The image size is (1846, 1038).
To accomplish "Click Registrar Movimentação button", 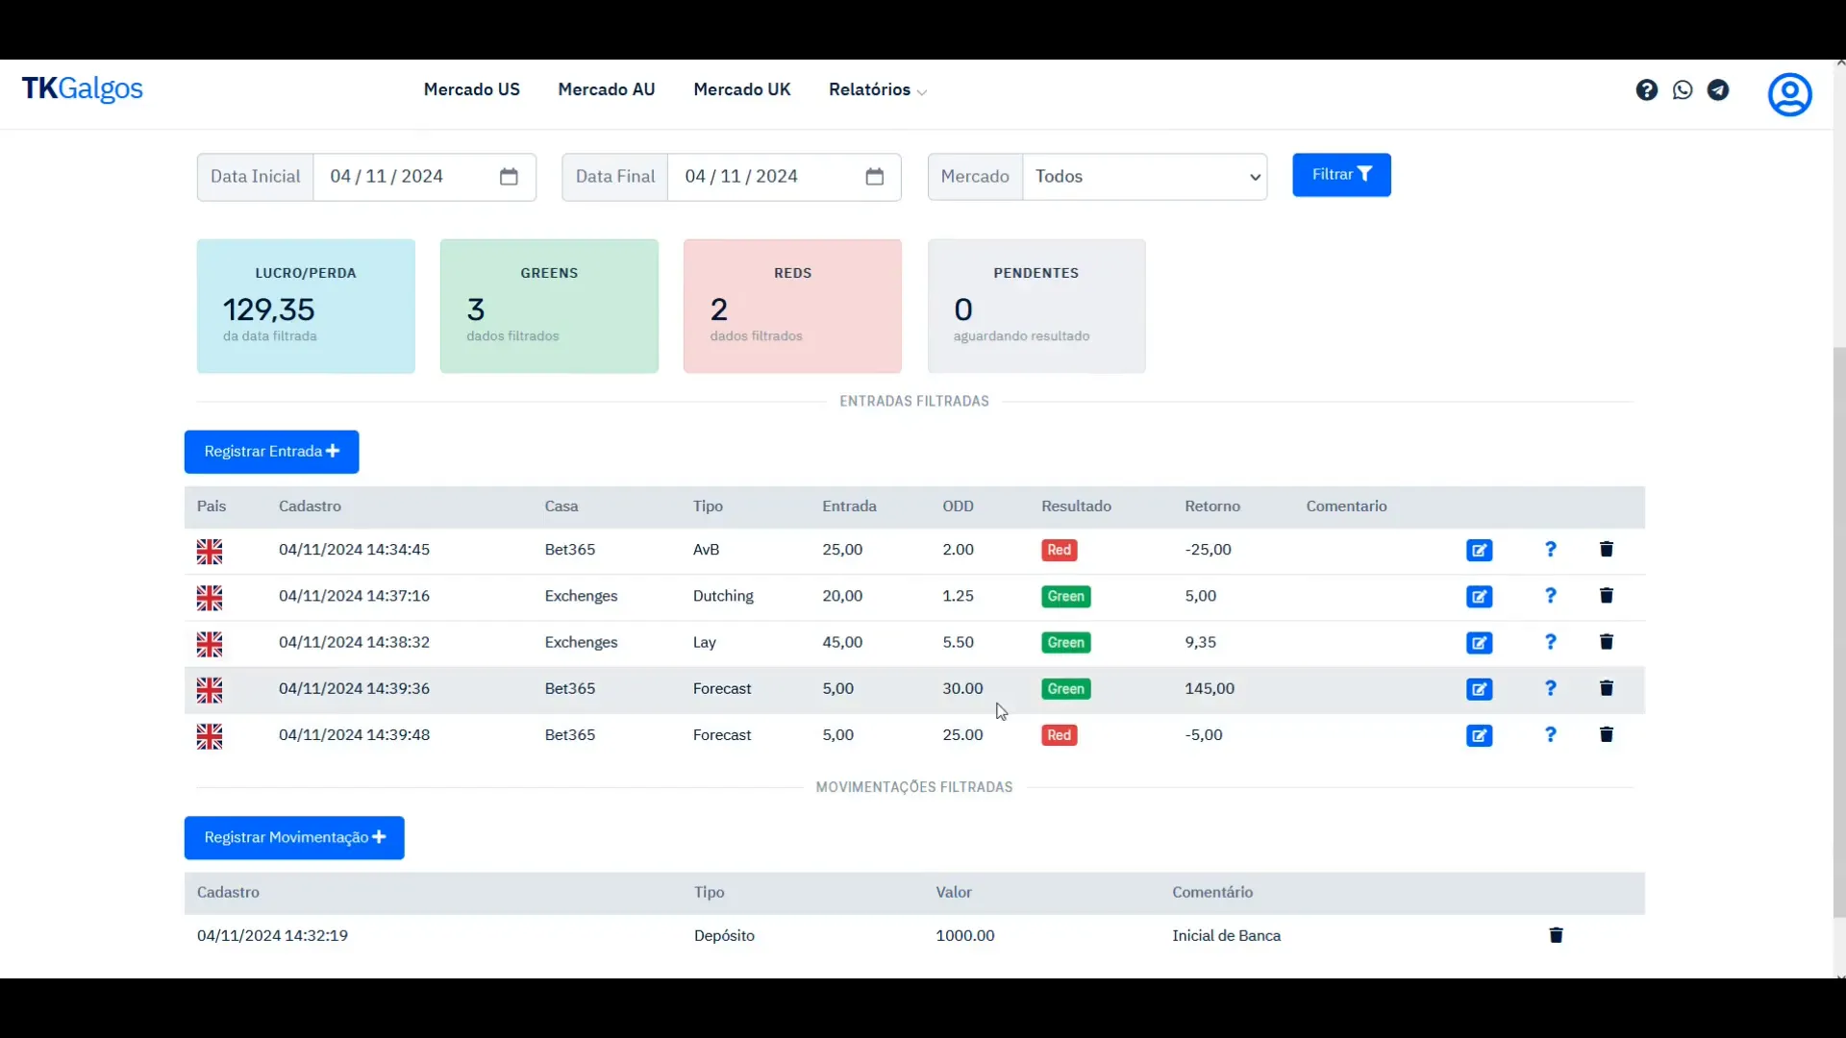I will click(294, 838).
